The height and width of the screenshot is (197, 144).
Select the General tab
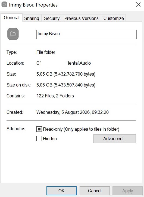[x=11, y=17]
